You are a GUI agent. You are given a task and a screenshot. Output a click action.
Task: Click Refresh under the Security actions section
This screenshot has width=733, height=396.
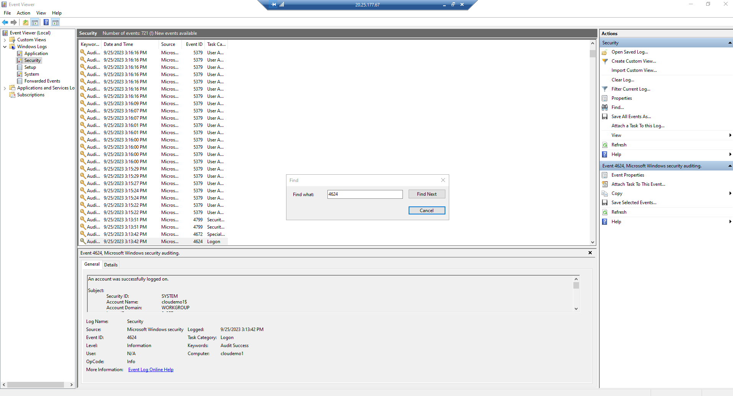click(x=619, y=145)
